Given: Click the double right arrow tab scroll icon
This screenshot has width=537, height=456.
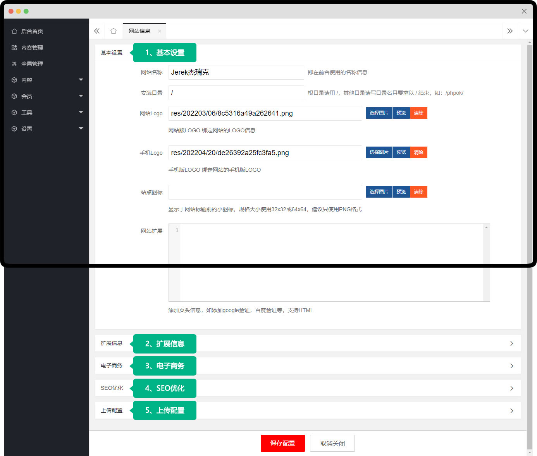Looking at the screenshot, I should [x=510, y=31].
